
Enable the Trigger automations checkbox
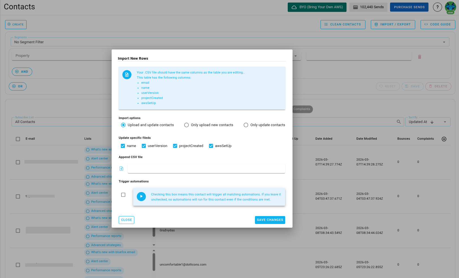click(x=123, y=195)
